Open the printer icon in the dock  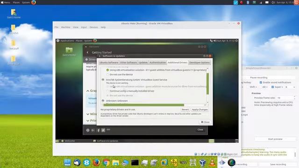[x=154, y=162]
